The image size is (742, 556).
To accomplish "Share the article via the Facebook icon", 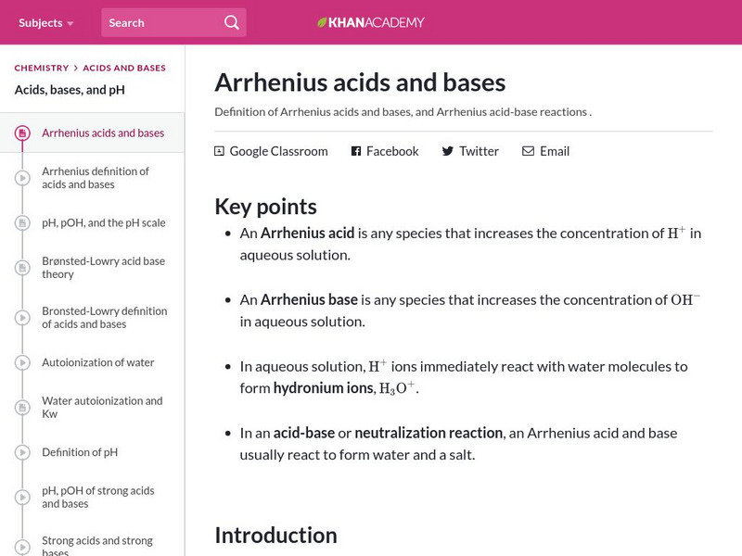I will click(x=354, y=151).
